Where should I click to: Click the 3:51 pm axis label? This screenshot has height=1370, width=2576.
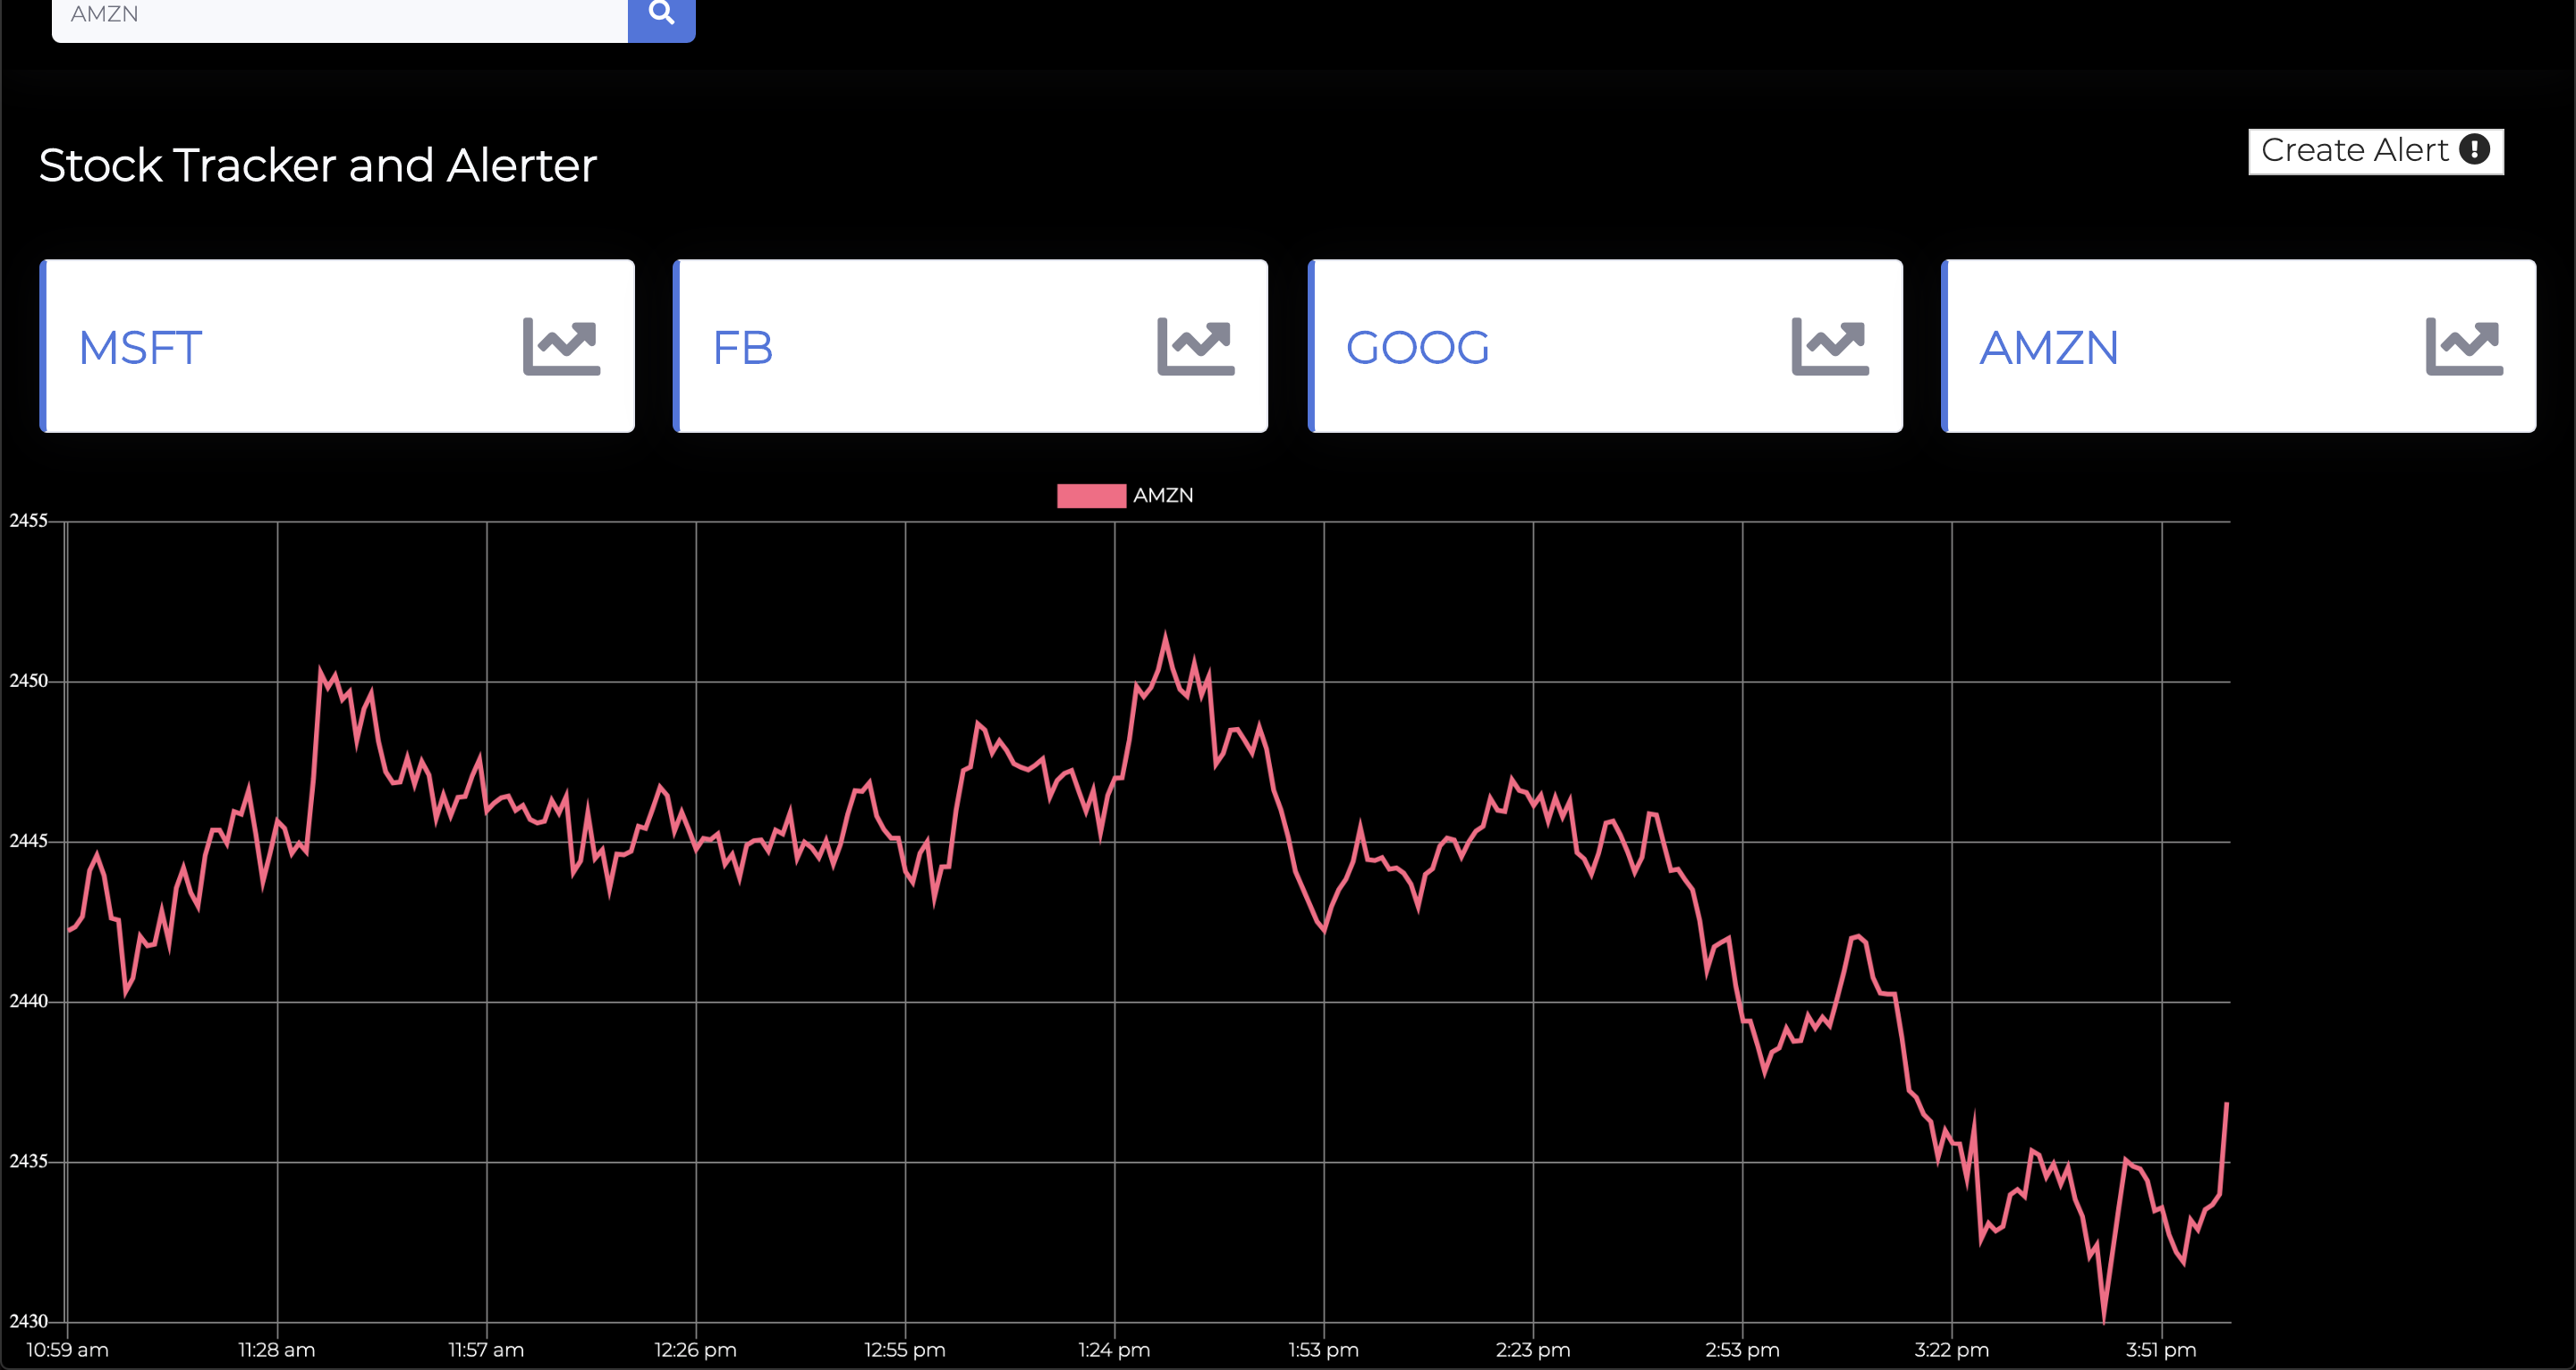(2160, 1350)
